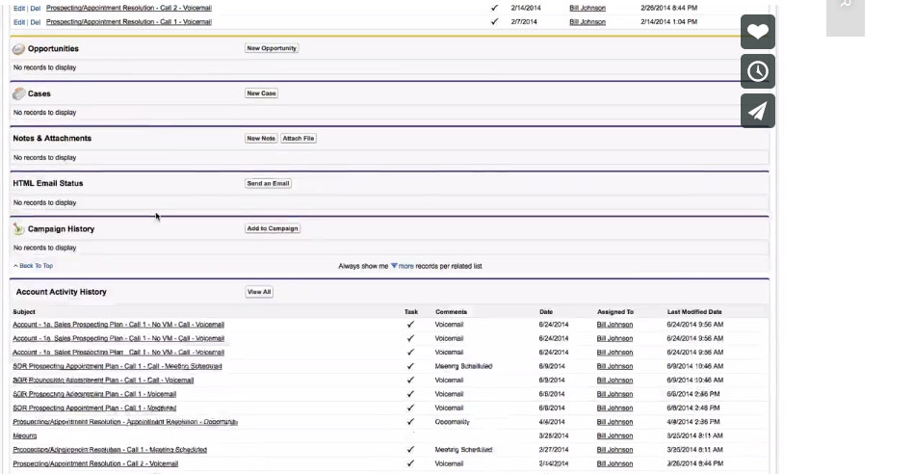Click the Date column header
Screen dimensions: 914x474
pos(546,312)
